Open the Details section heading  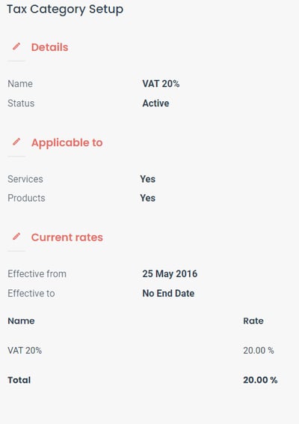click(49, 47)
